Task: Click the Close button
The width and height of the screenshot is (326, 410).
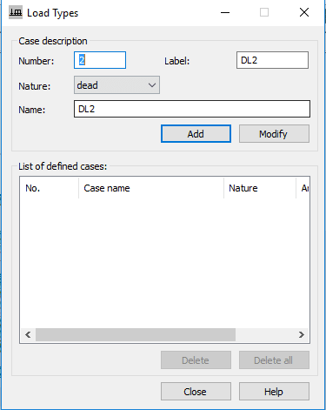Action: click(x=196, y=392)
